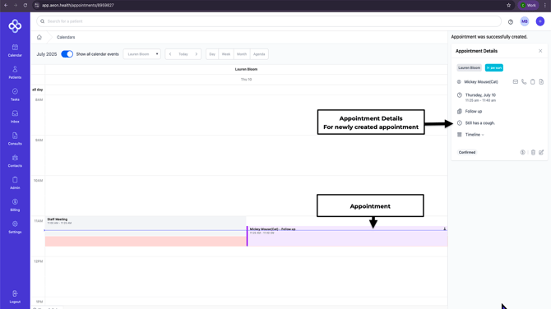551x309 pixels.
Task: Click 'Thu 10' day header
Action: click(x=246, y=80)
